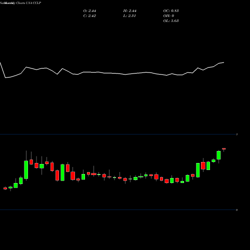
Task: Click the low price value L: 2.31
Action: [x=129, y=16]
